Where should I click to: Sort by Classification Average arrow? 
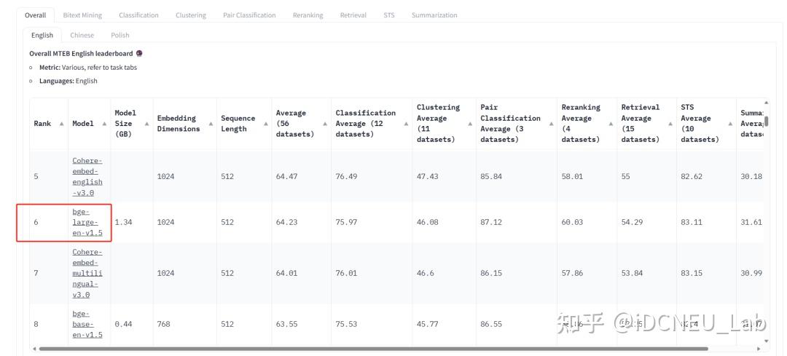point(406,123)
